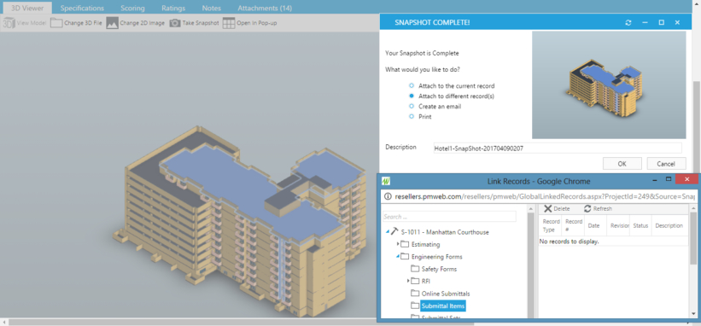Image resolution: width=701 pixels, height=326 pixels.
Task: Collapse the Engineering Forms folder
Action: pos(398,256)
